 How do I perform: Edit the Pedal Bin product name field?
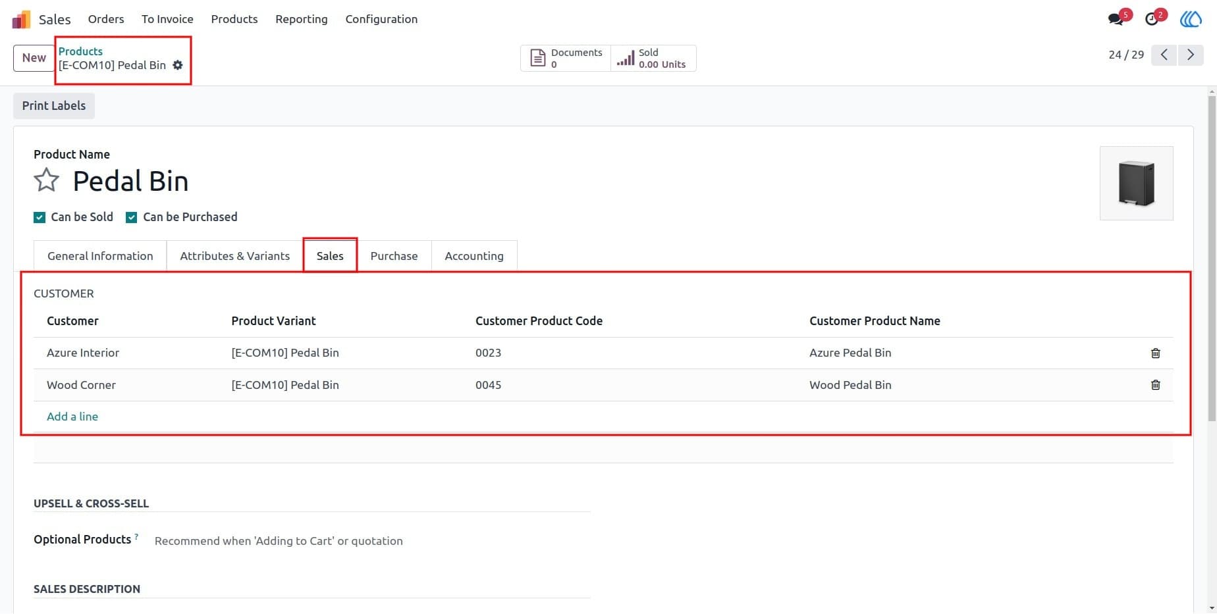click(130, 181)
